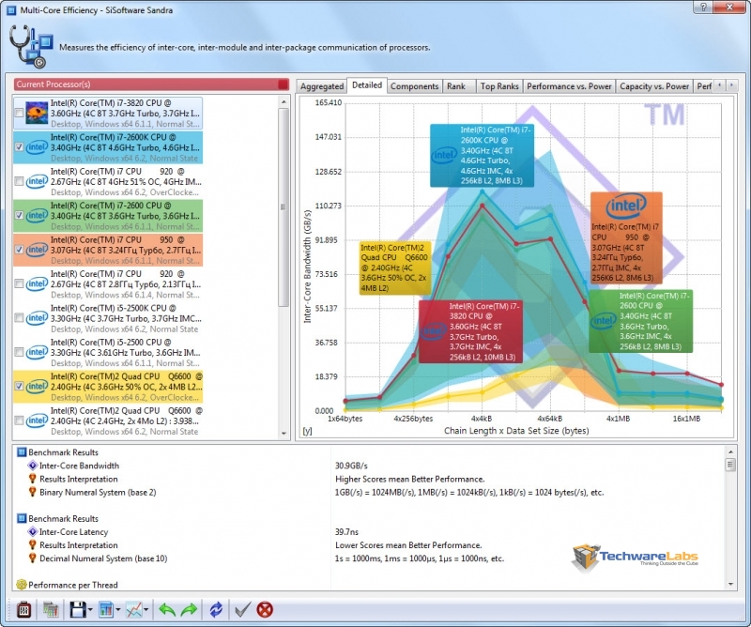This screenshot has width=751, height=627.
Task: Click Intel logo beside i5-2500K entry
Action: (x=37, y=318)
